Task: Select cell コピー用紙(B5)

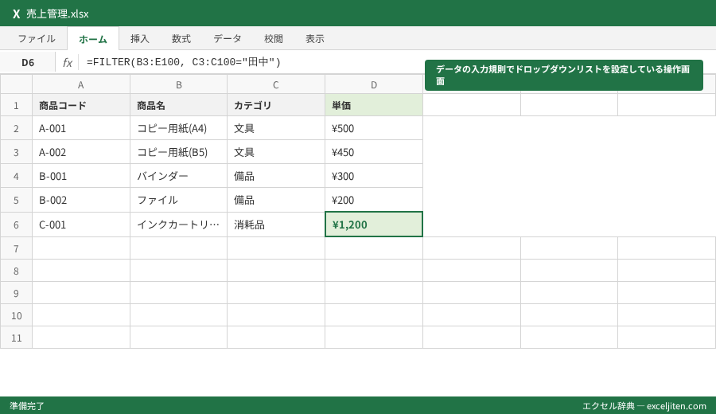Action: click(178, 152)
